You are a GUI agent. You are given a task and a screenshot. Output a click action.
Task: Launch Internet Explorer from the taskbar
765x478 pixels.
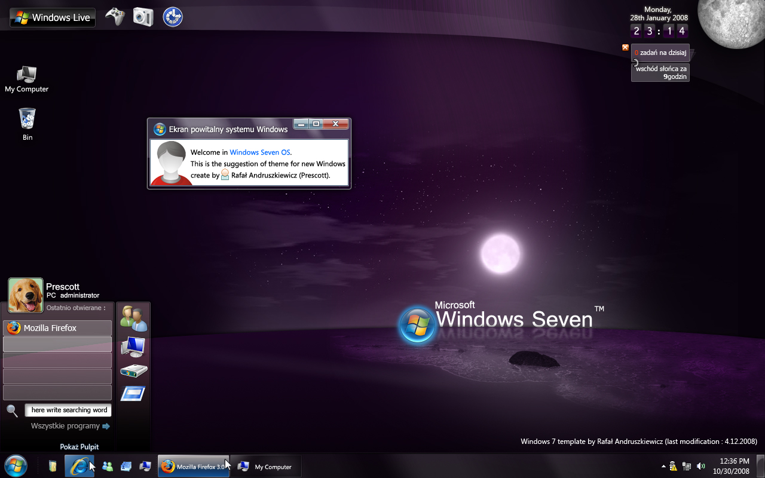78,466
